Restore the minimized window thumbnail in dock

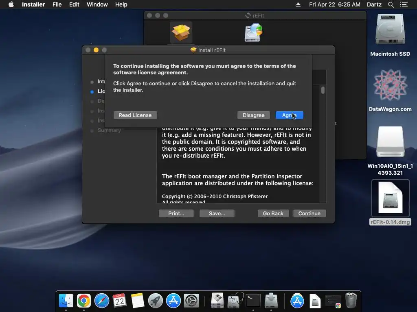point(333,301)
